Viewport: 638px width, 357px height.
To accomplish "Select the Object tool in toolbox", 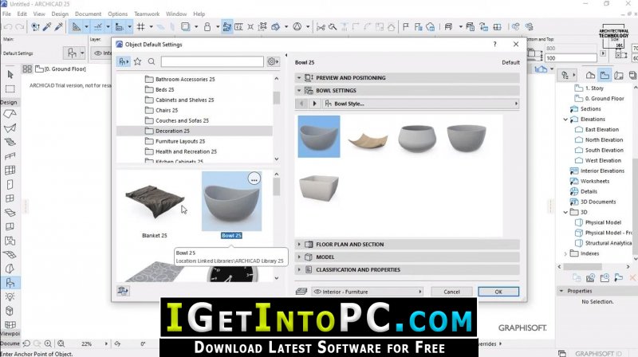I will (x=10, y=283).
